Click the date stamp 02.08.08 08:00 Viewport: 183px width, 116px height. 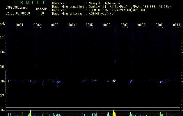point(18,13)
